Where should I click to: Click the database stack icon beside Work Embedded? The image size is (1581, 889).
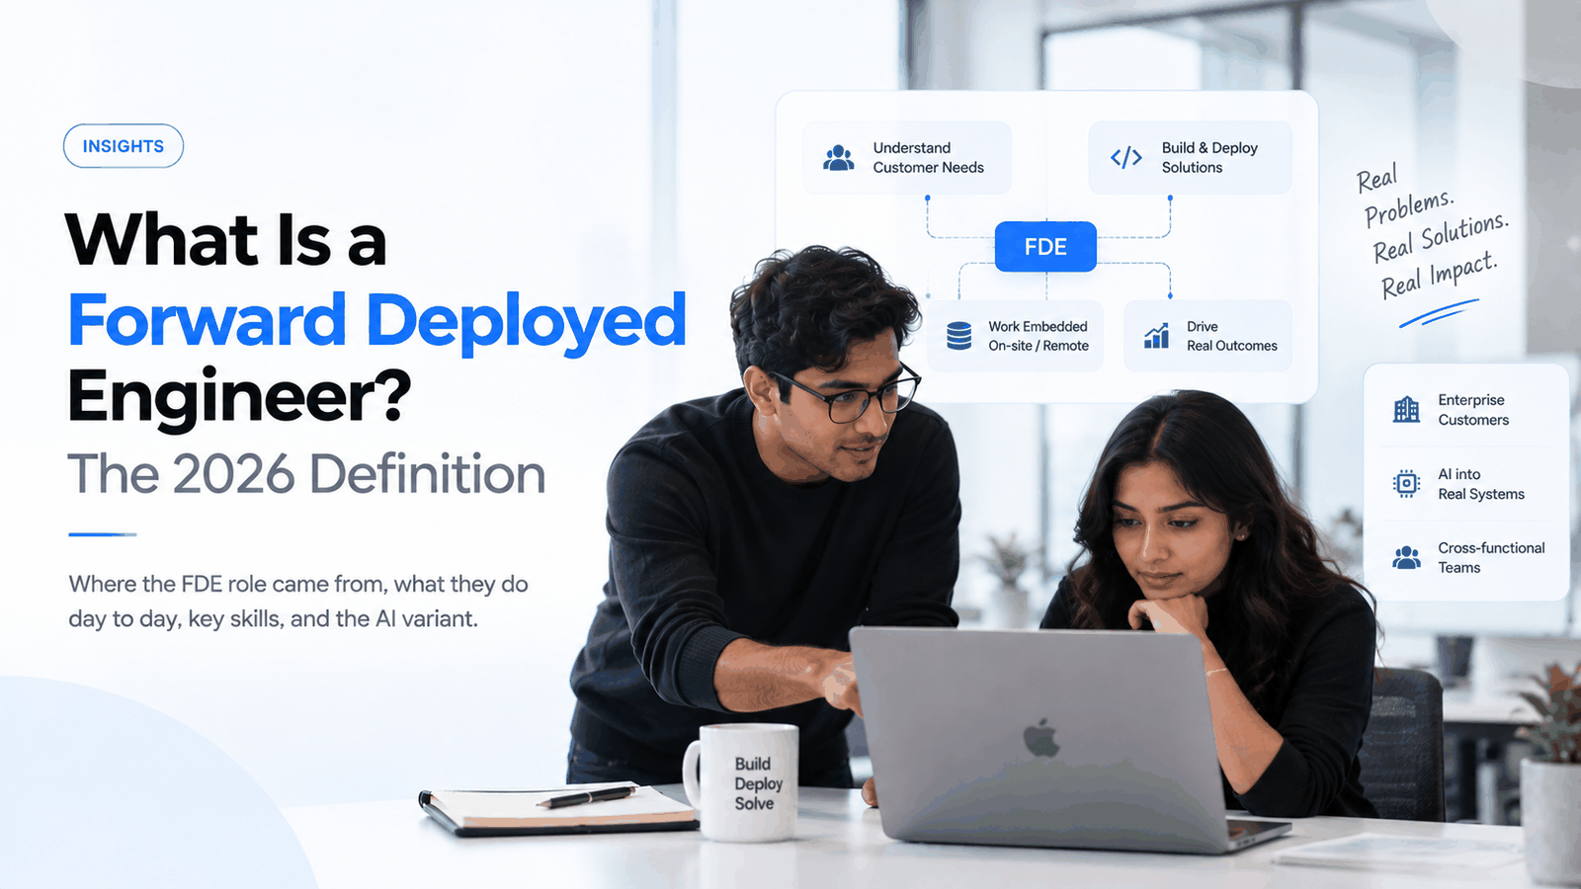958,336
